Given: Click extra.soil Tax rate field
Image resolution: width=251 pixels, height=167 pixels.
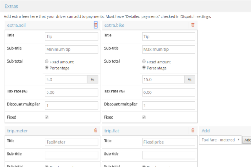Looking at the screenshot, I should point(72,92).
